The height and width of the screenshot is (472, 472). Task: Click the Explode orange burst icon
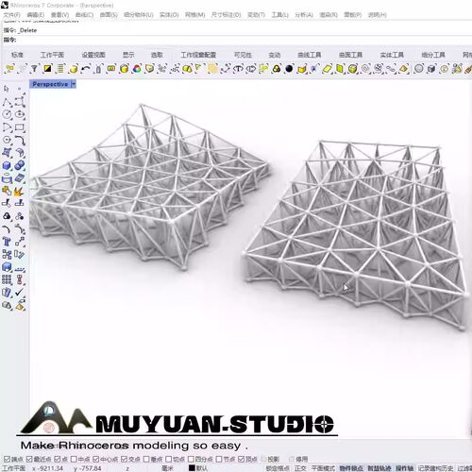click(20, 191)
